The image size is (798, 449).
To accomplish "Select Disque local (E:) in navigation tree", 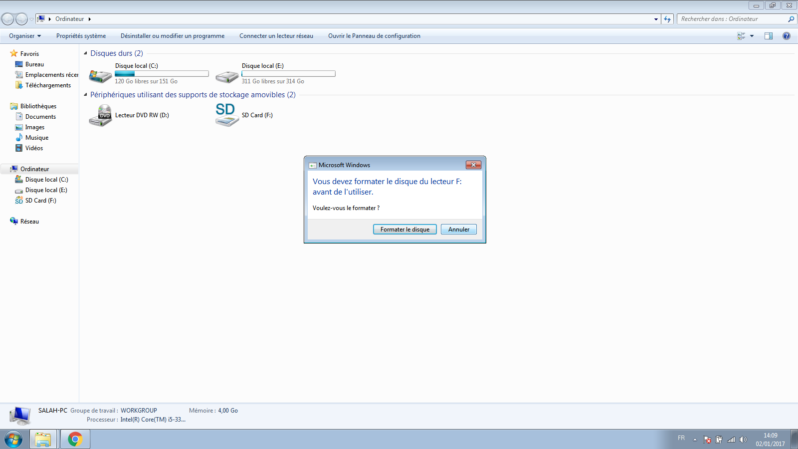I will click(46, 190).
